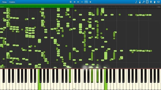Screen dimensions: 161x90
Task: Go back using the Назад menu item
Action: [4, 2]
